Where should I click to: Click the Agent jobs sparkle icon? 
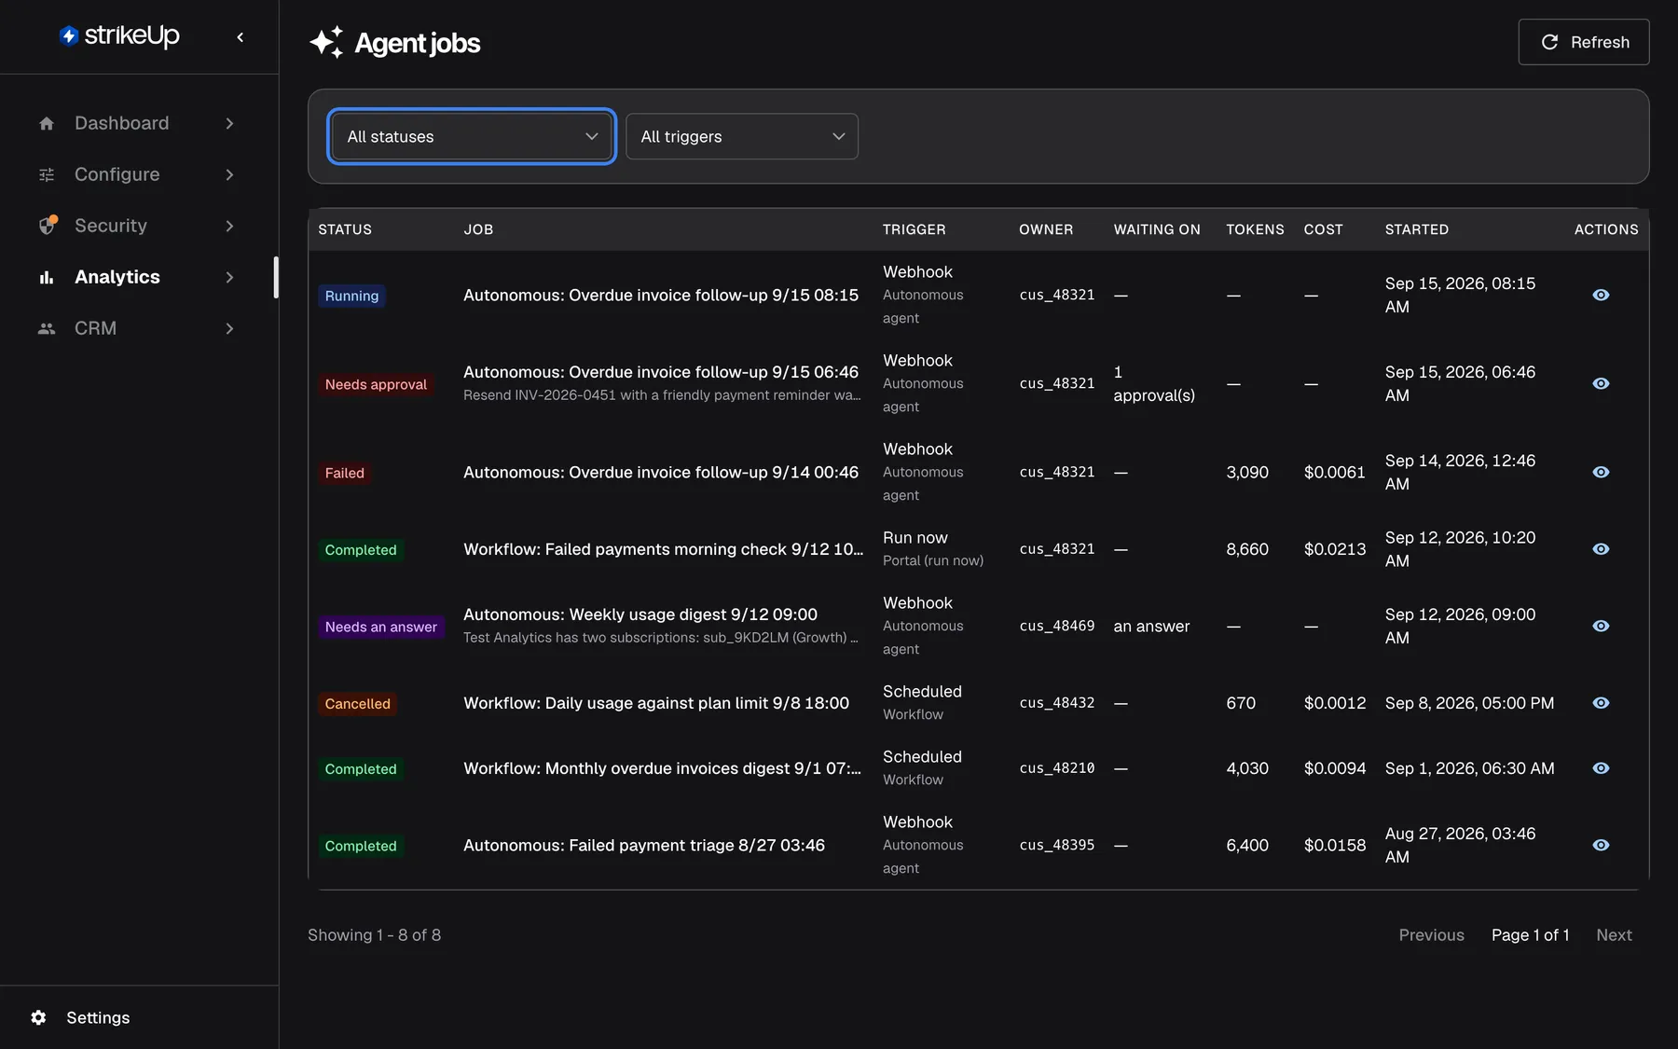(x=326, y=43)
